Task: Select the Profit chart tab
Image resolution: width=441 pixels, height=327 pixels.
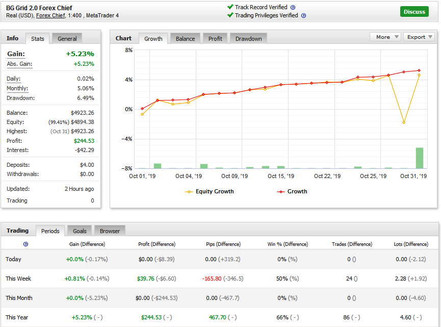Action: [x=215, y=39]
